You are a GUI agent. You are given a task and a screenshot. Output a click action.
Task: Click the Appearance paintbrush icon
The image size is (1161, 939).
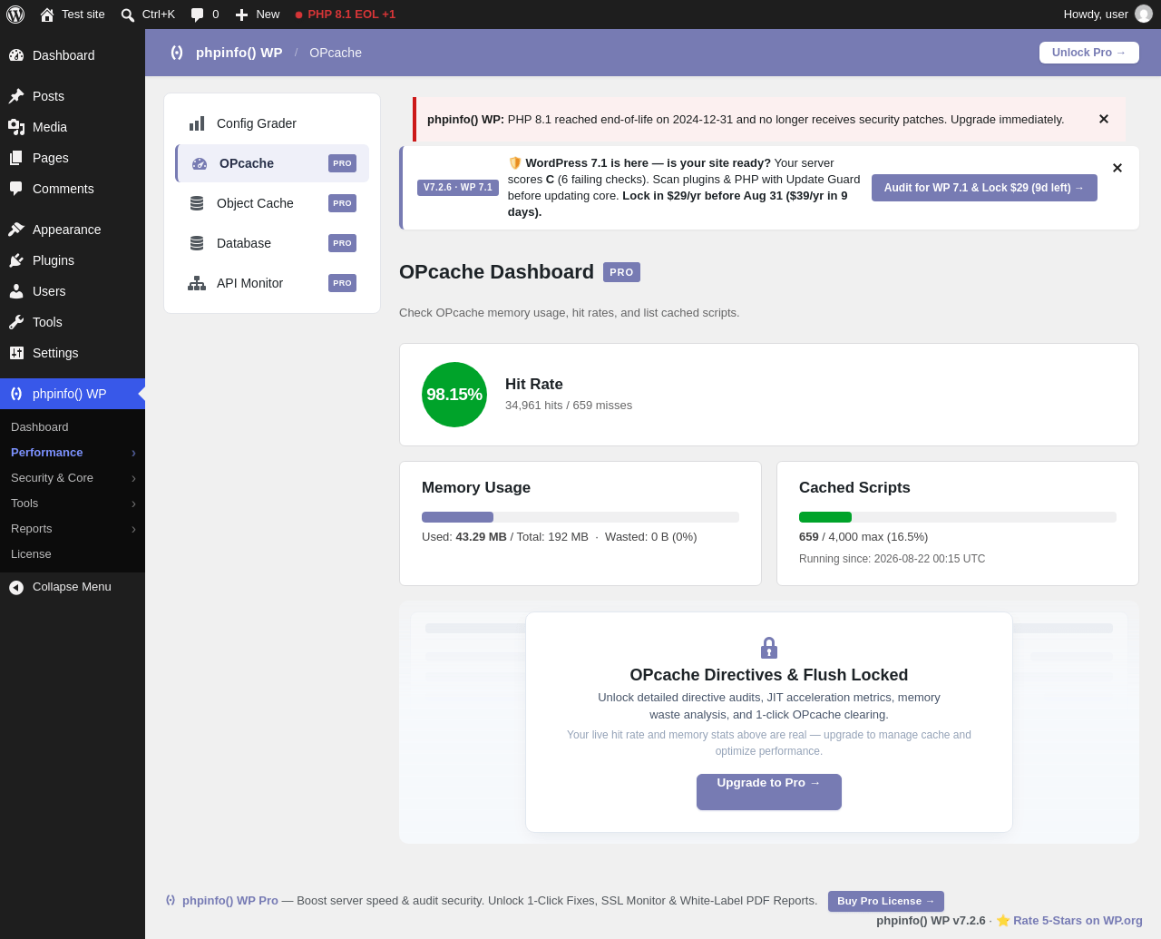pos(16,230)
